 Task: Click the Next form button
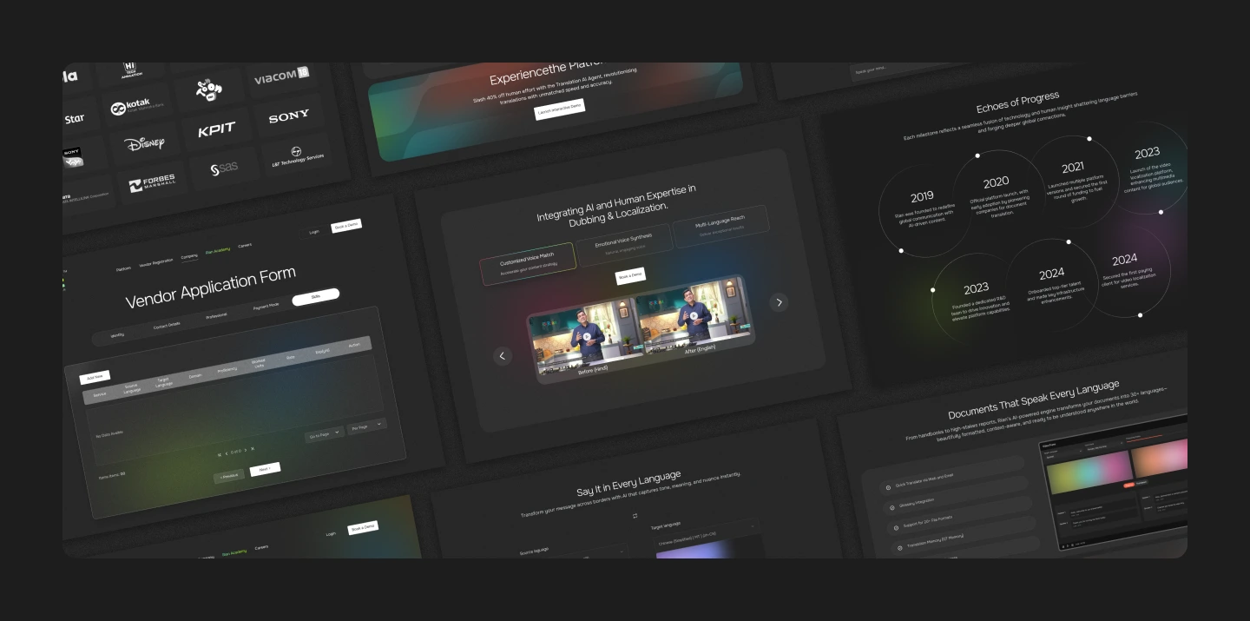point(265,469)
